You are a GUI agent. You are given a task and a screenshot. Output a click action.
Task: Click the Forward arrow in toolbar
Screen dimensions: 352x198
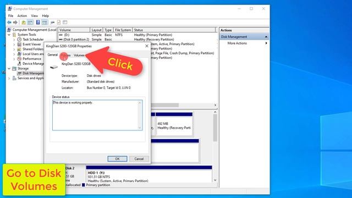15,23
